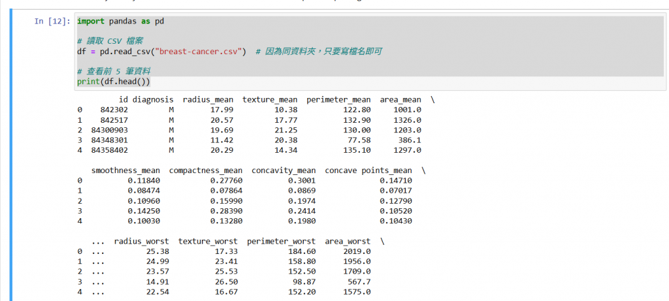Click id value 84348301
The width and height of the screenshot is (669, 301).
coord(109,140)
